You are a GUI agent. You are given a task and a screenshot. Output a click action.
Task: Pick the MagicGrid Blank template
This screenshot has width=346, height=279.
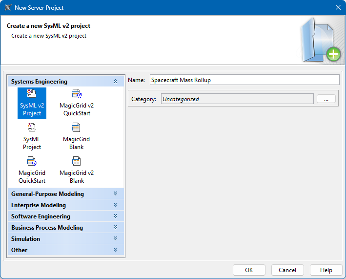77,128
